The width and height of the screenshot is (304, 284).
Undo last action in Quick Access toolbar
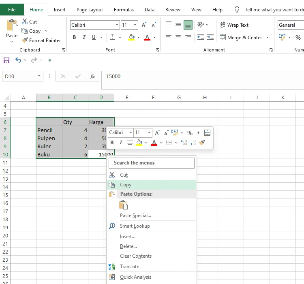click(x=18, y=60)
